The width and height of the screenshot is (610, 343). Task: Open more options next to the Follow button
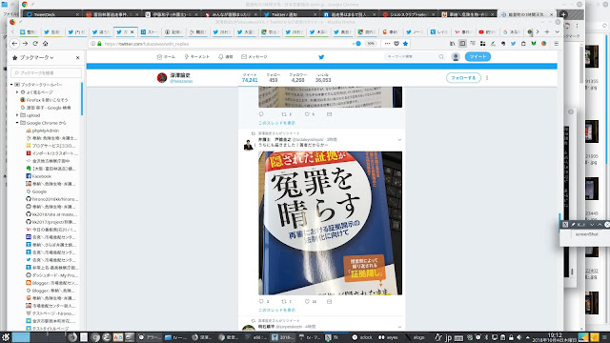pos(487,78)
